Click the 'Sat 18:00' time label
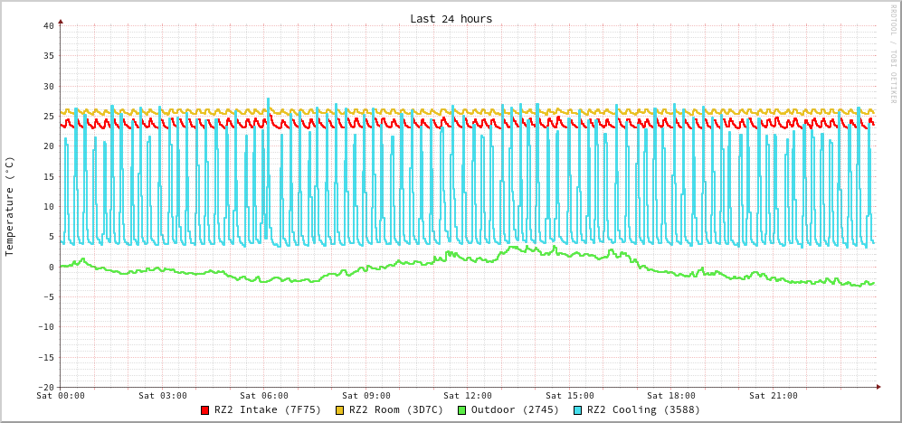Screen dimensions: 902x423 (x=671, y=395)
